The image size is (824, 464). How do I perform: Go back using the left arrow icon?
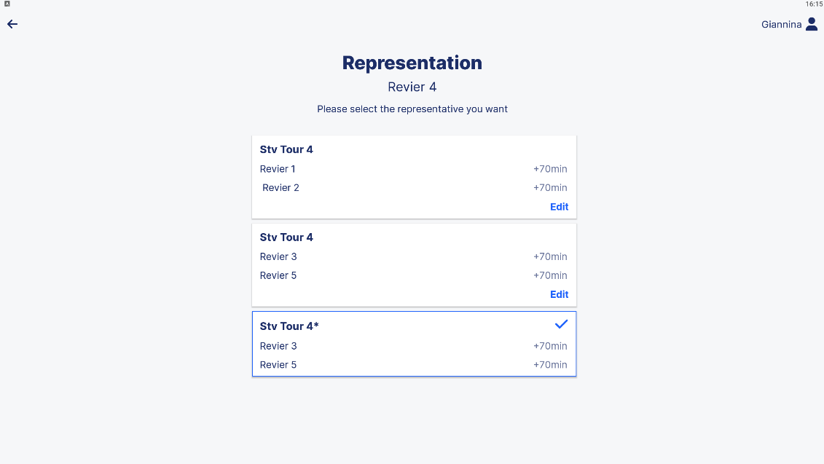[x=12, y=24]
